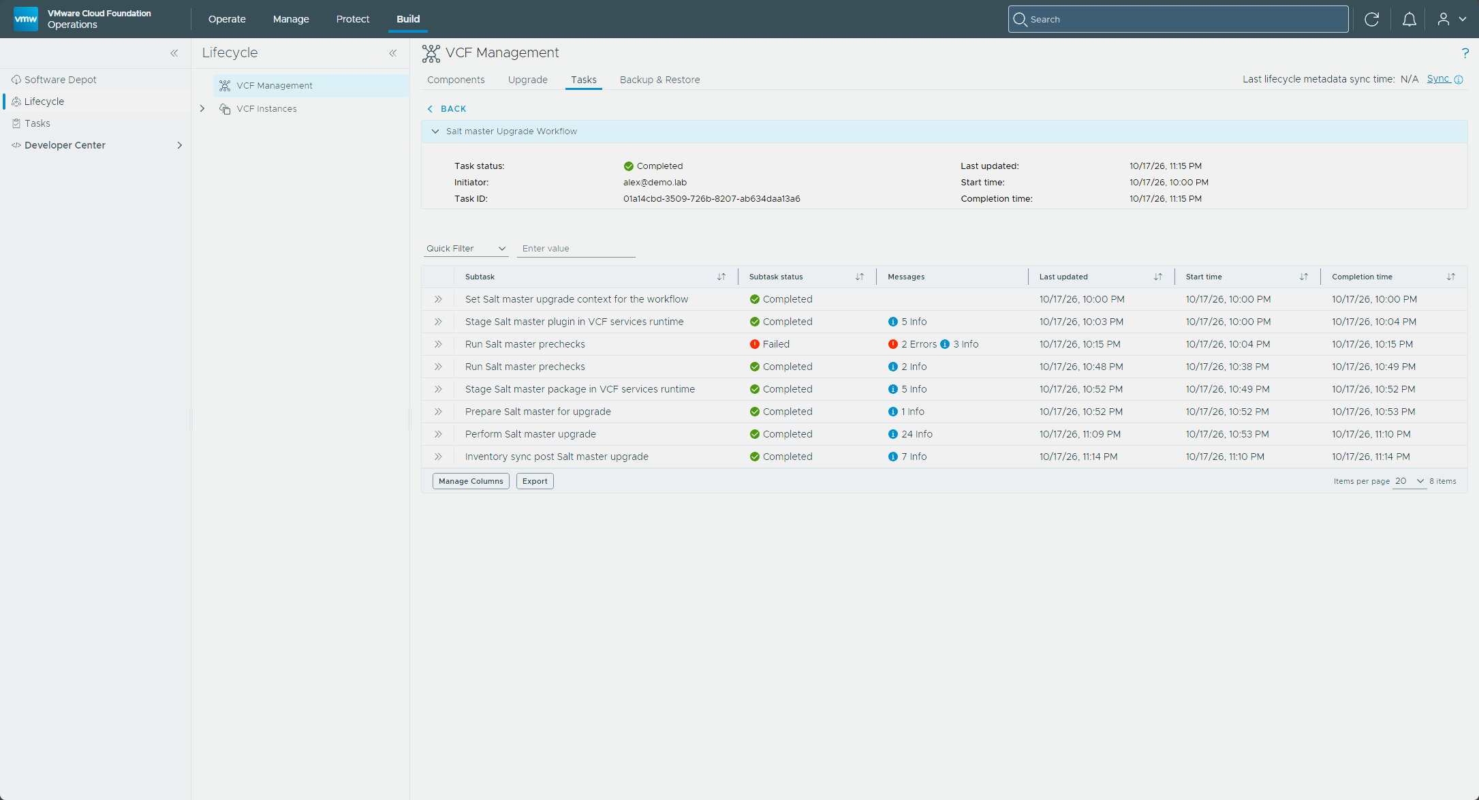The image size is (1479, 800).
Task: Select VCF Management tree item
Action: pyautogui.click(x=311, y=86)
